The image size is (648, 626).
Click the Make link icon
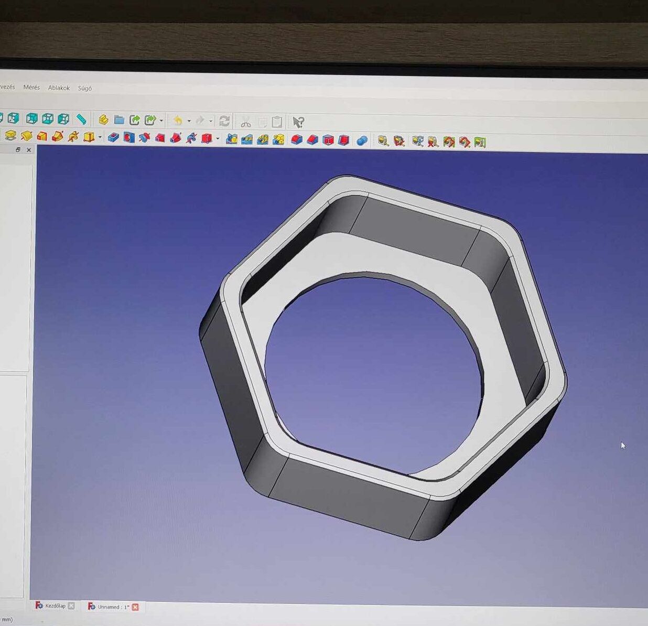click(x=135, y=121)
